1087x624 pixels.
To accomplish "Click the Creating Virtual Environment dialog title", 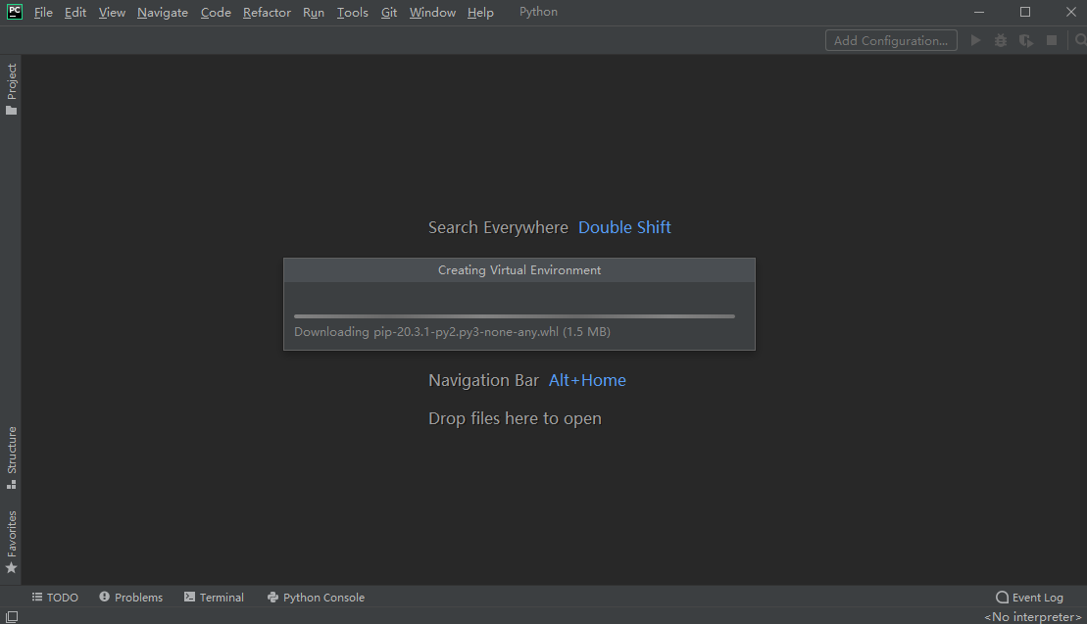I will [x=519, y=270].
